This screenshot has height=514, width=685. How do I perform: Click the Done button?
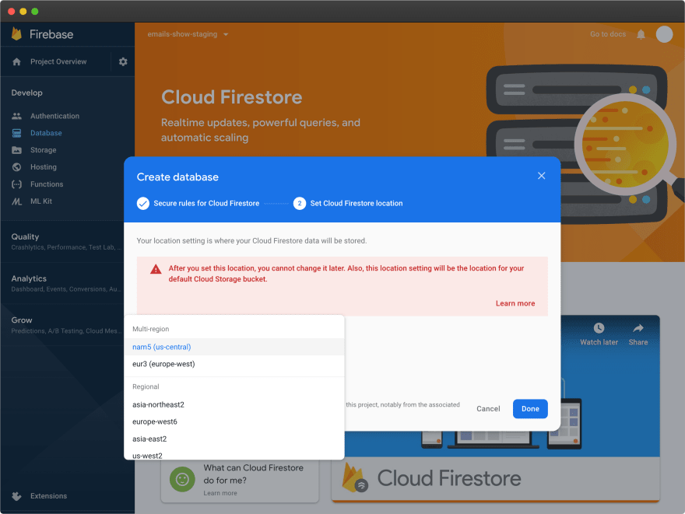tap(530, 409)
